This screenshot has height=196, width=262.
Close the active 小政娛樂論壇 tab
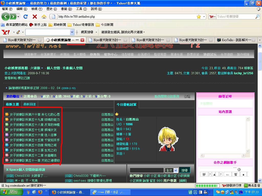pyautogui.click(x=82, y=40)
